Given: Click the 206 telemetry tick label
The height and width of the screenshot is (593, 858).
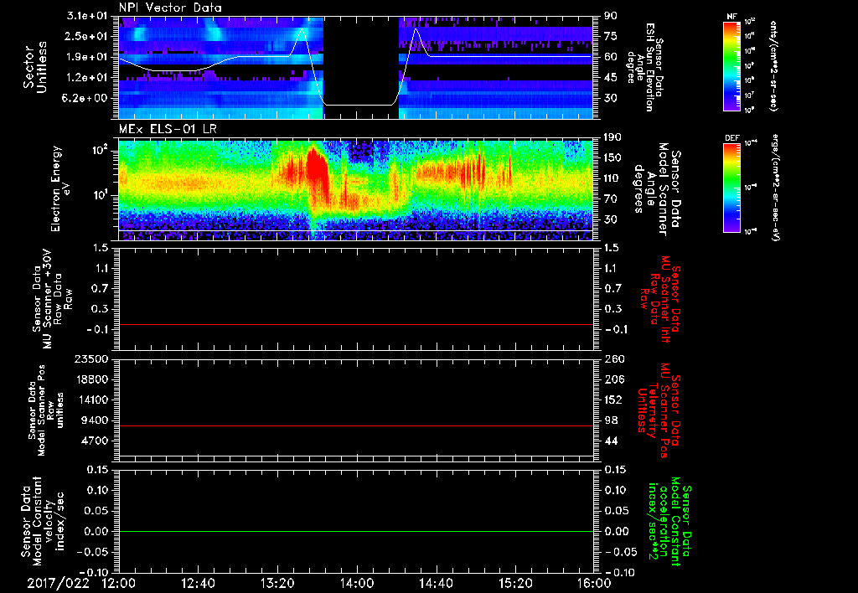Looking at the screenshot, I should [613, 379].
